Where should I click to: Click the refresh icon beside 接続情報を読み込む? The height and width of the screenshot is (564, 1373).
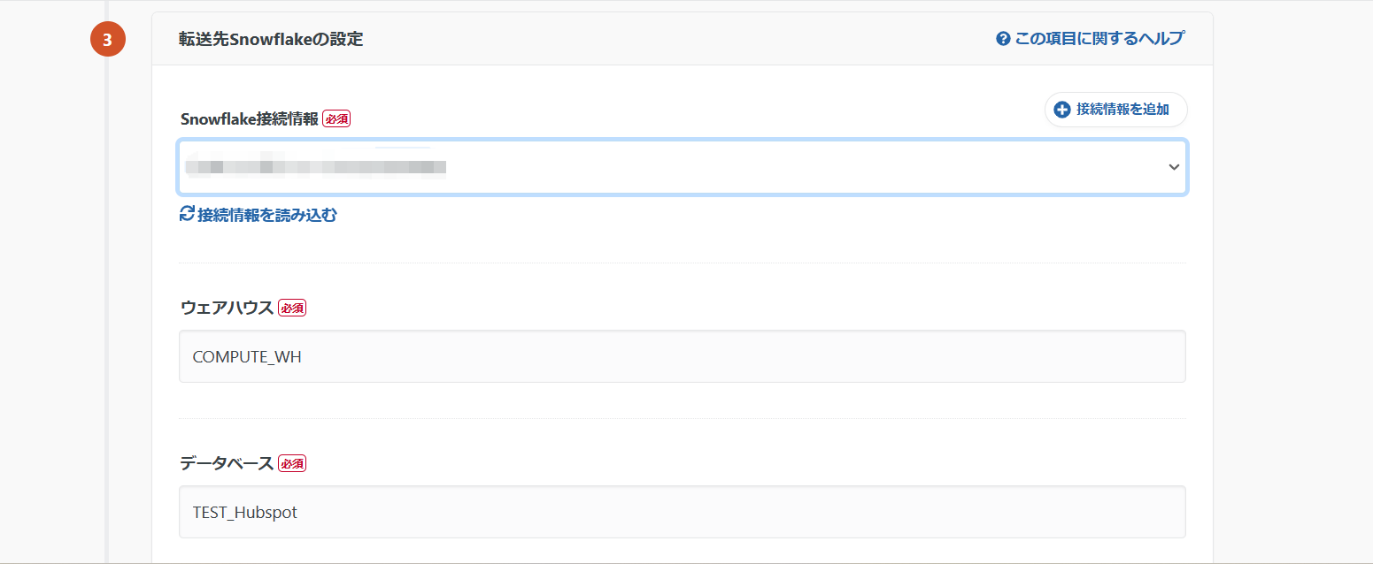click(187, 214)
